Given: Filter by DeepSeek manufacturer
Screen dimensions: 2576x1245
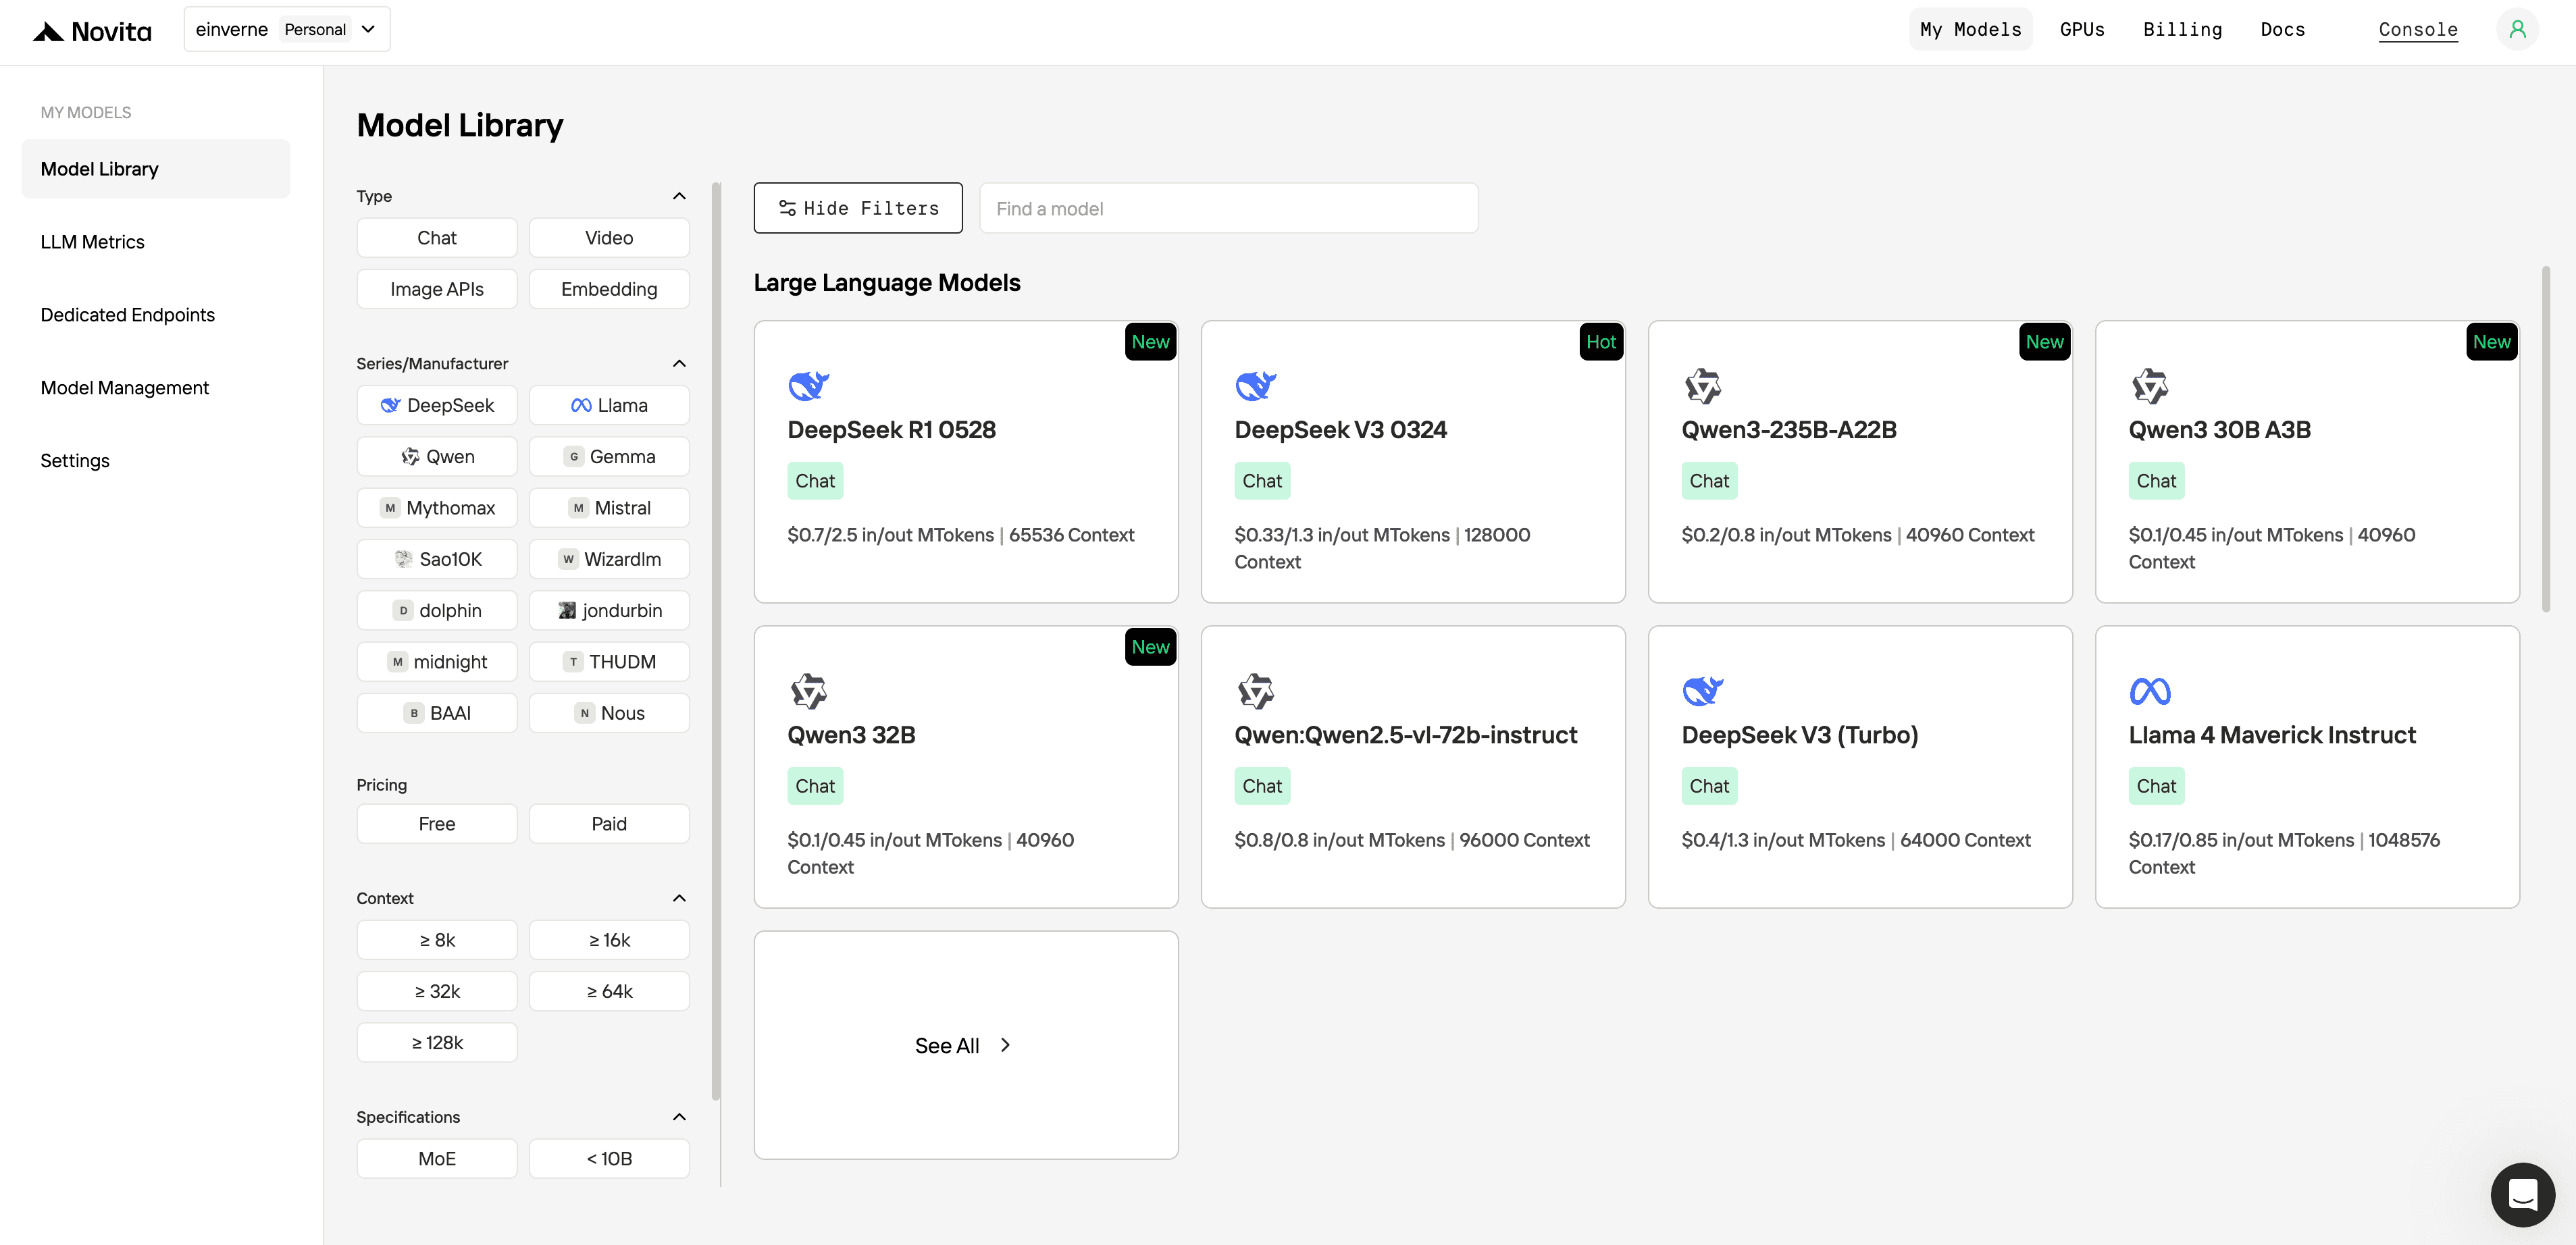Looking at the screenshot, I should [x=437, y=405].
